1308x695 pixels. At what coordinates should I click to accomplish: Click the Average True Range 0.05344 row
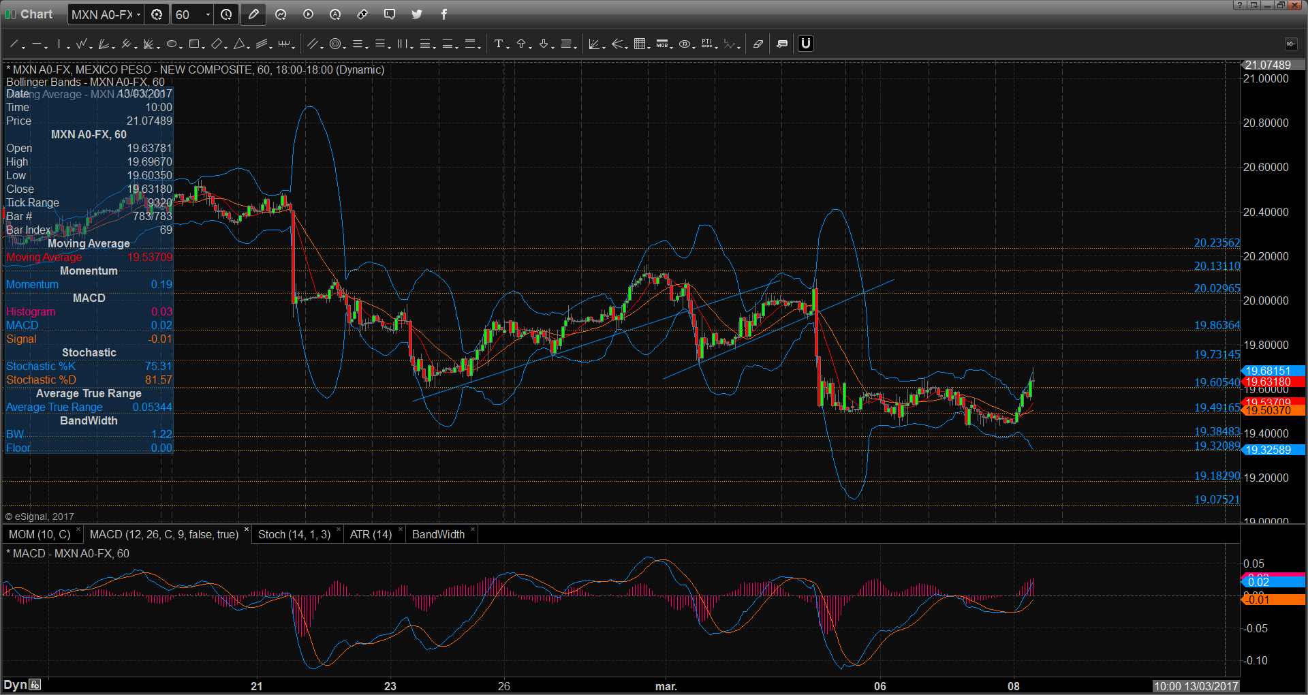(x=89, y=407)
